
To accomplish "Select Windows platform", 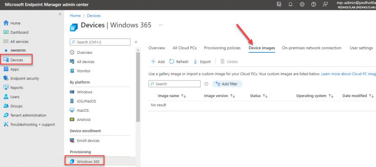I will [84, 92].
